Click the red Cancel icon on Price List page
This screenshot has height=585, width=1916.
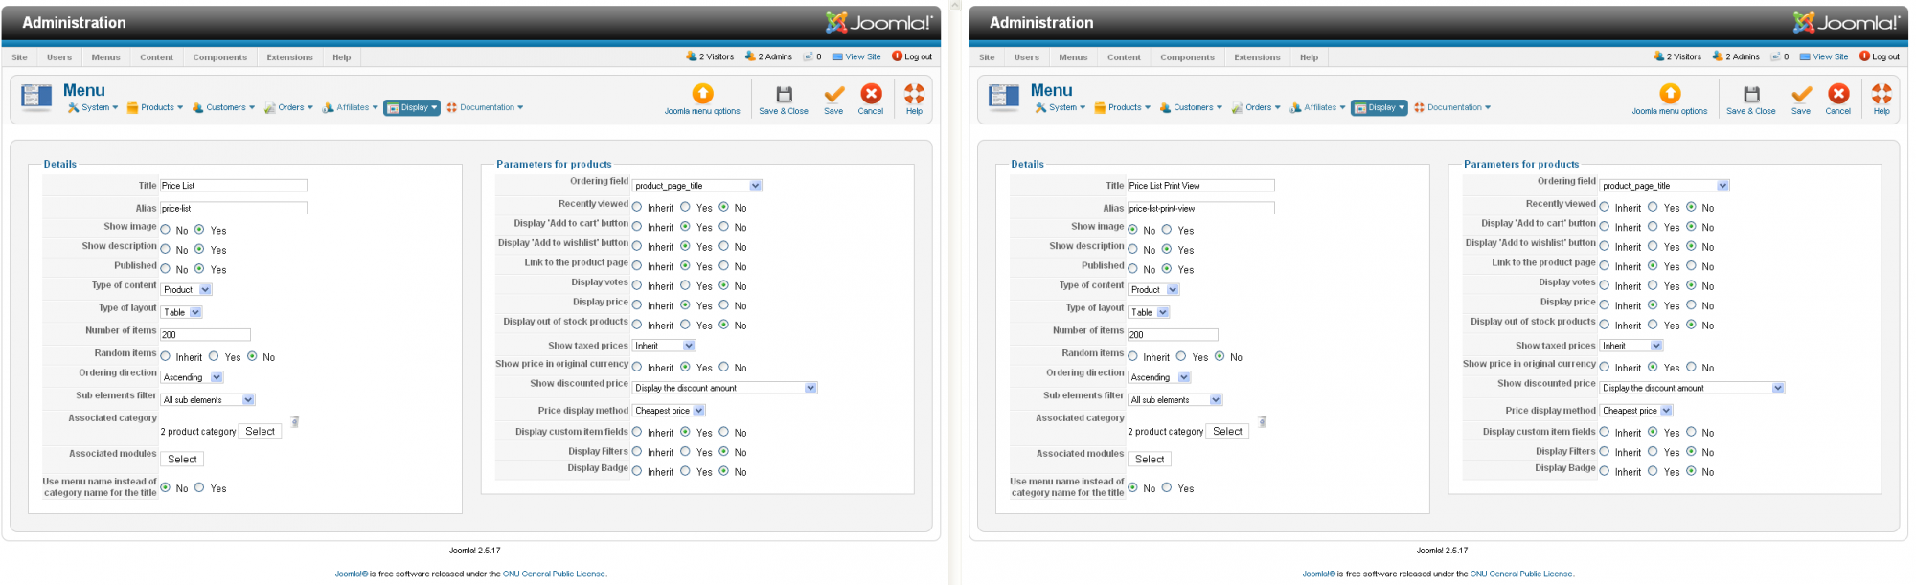click(871, 94)
